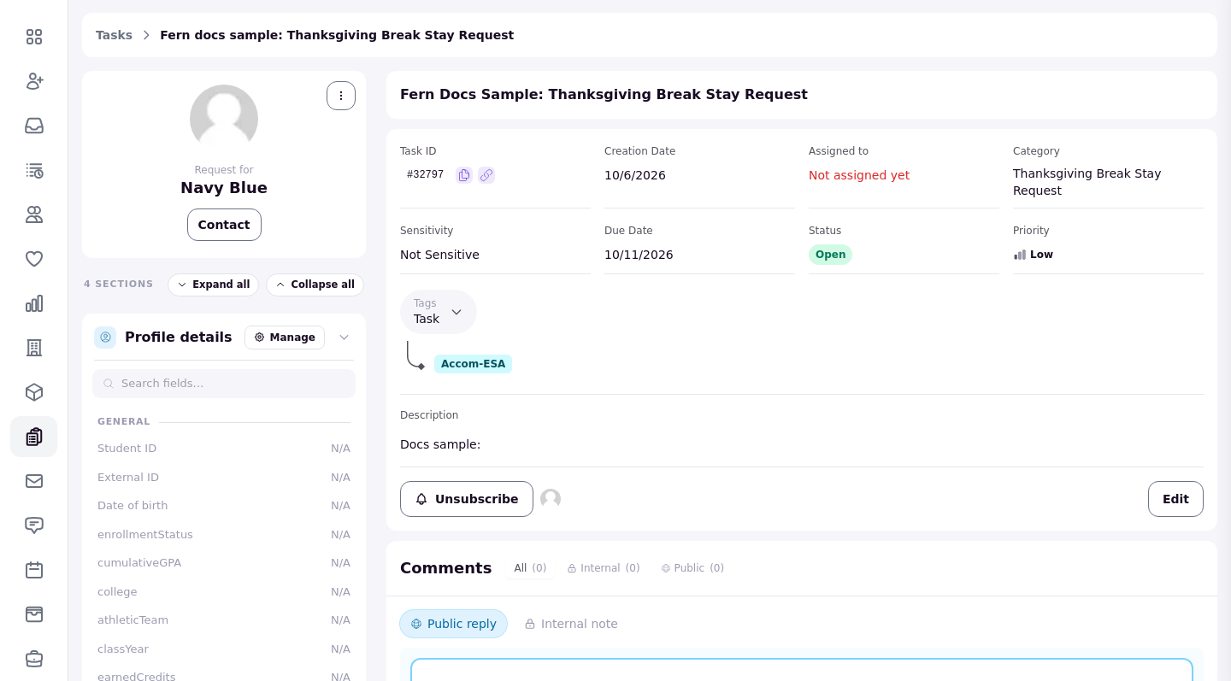Screen dimensions: 1231x681
Task: Click the profile avatar of Navy Blue
Action: pos(224,119)
